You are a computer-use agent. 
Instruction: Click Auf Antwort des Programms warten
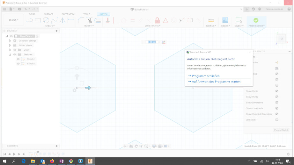[219, 82]
